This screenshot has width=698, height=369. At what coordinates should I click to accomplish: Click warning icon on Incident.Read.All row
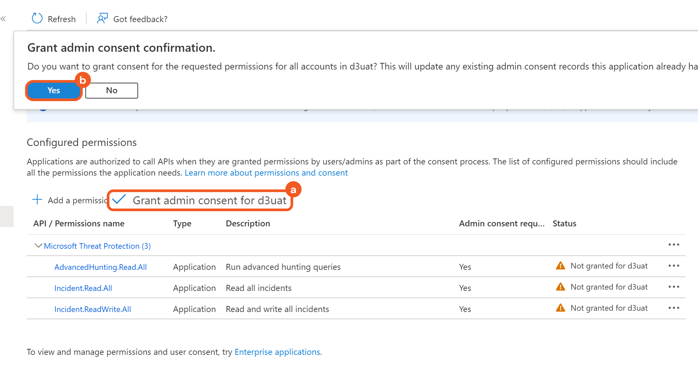tap(560, 287)
